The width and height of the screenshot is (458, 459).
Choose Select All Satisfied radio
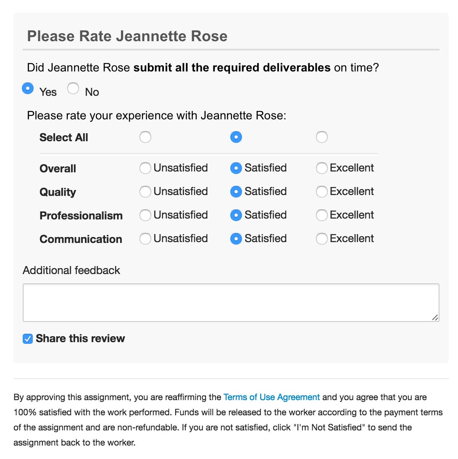tap(236, 137)
